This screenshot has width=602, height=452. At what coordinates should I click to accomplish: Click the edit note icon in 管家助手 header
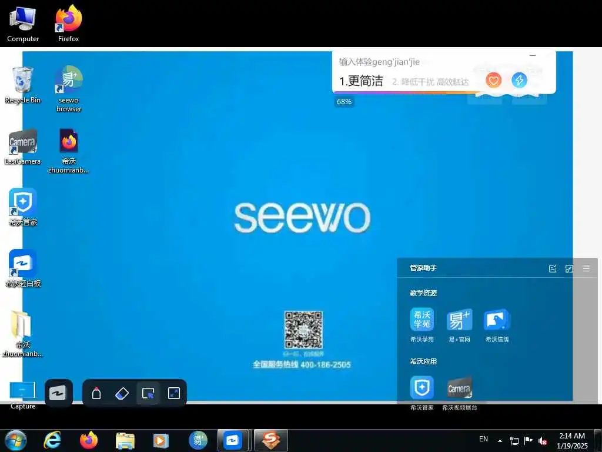click(553, 268)
